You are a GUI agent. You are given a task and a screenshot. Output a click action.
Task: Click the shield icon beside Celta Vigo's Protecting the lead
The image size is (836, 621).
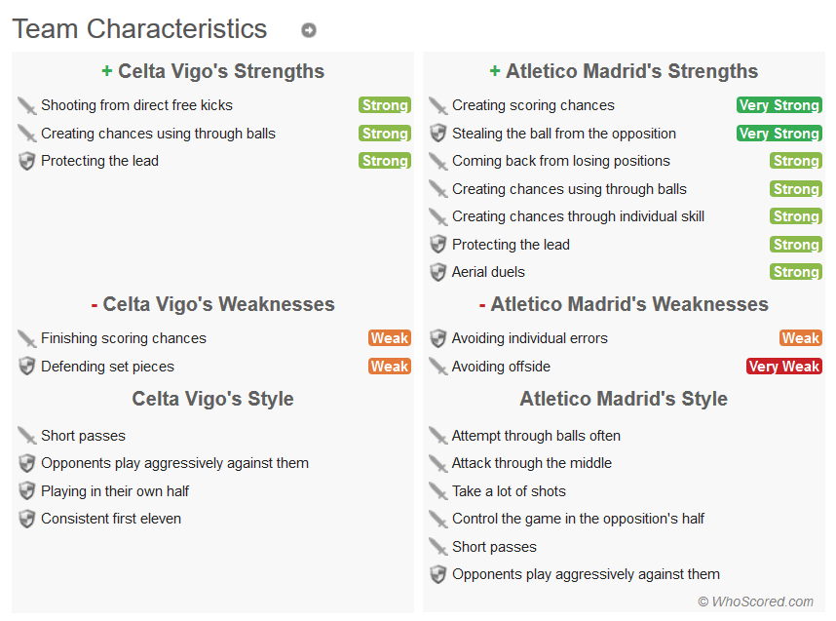pos(26,161)
